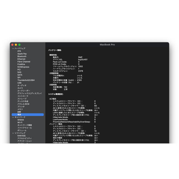
Task: Click display sleep timer value 60
Action: point(96,106)
